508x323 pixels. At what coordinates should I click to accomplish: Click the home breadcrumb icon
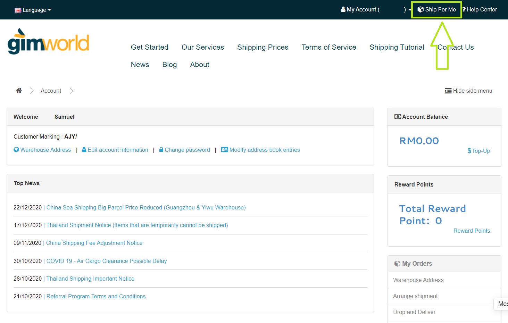pos(19,91)
